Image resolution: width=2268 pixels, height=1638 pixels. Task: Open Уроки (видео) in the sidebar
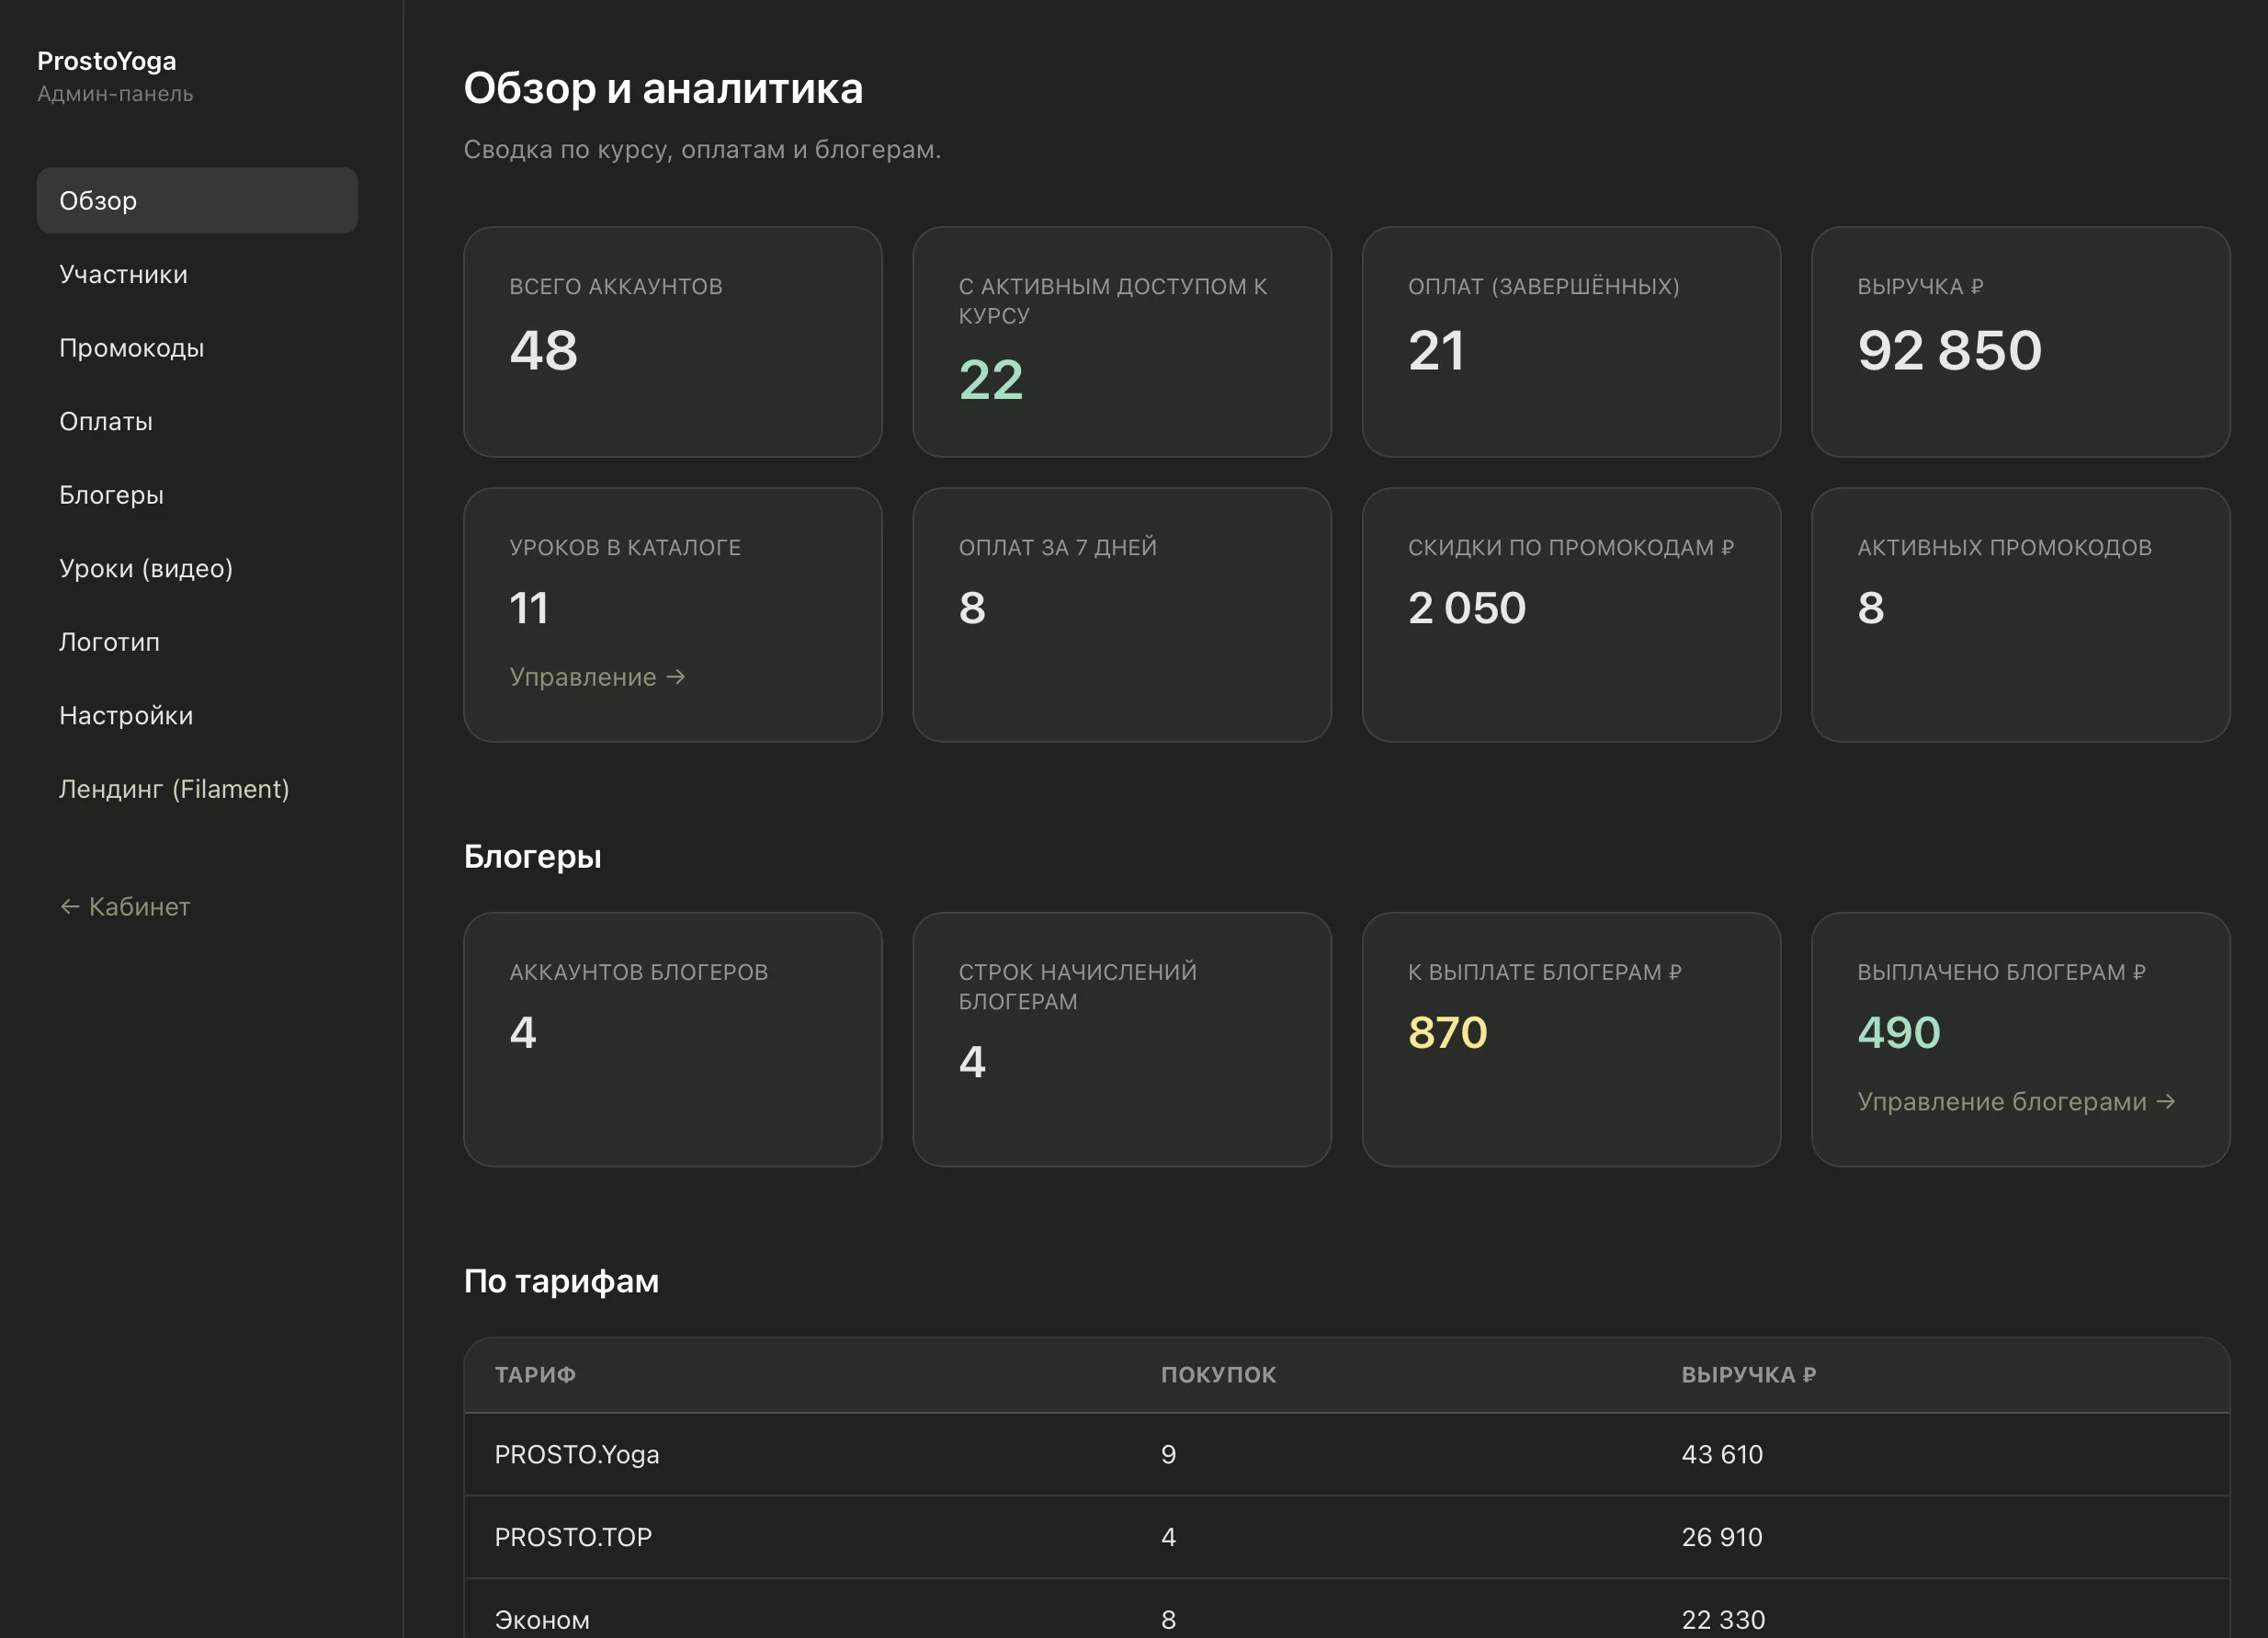click(197, 568)
